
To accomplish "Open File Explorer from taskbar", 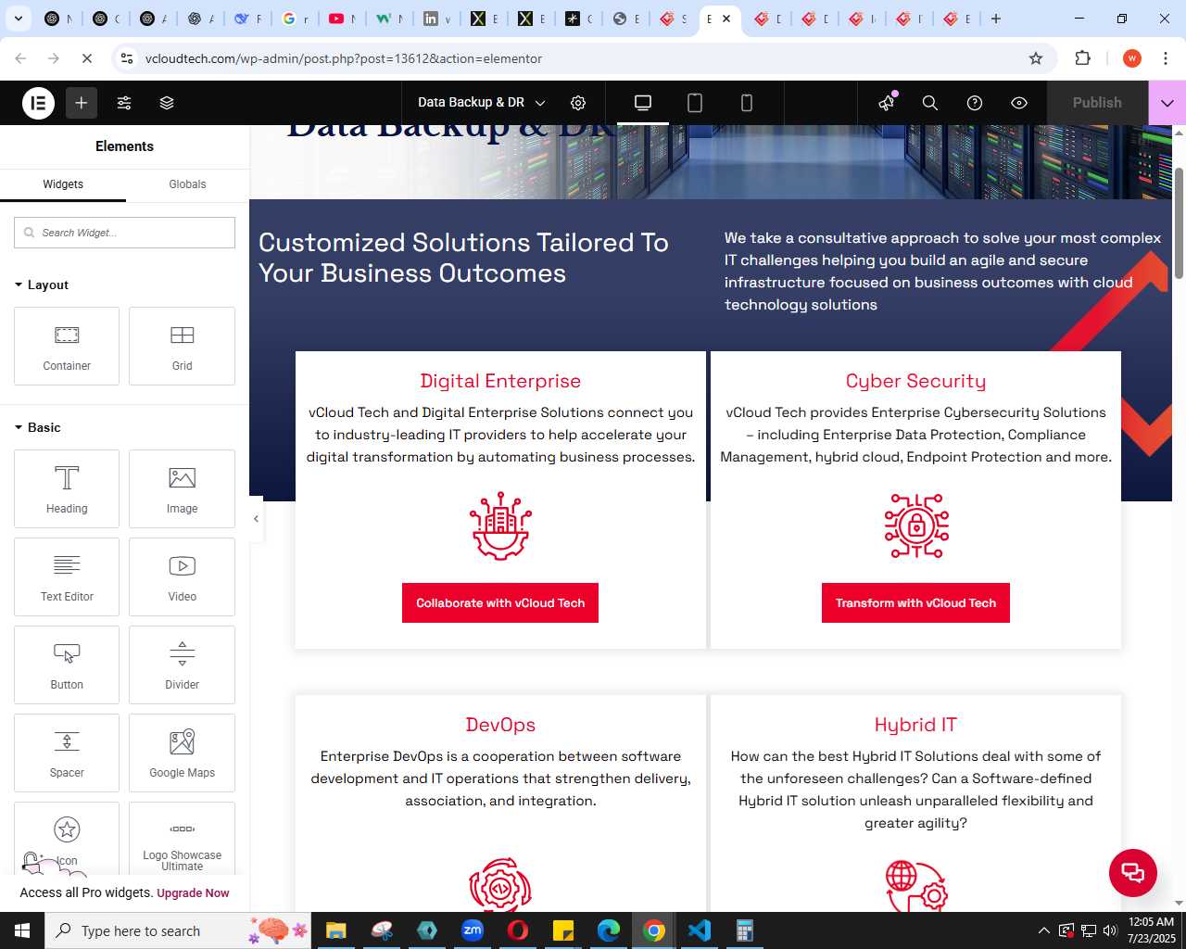I will [x=335, y=930].
